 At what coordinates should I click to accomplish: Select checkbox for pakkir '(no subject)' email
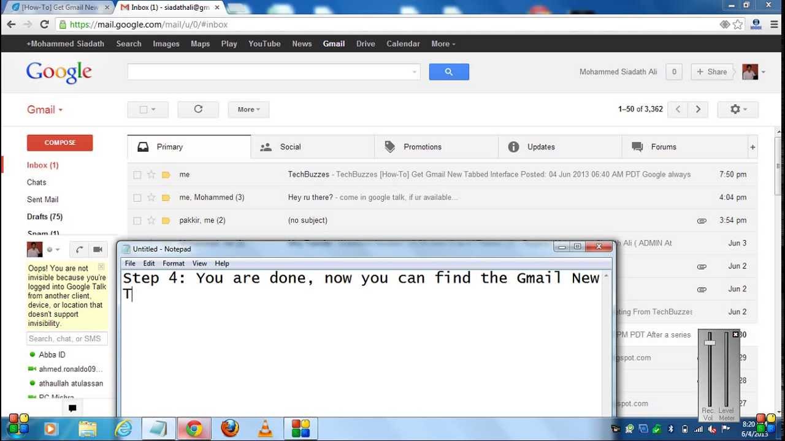pos(137,221)
